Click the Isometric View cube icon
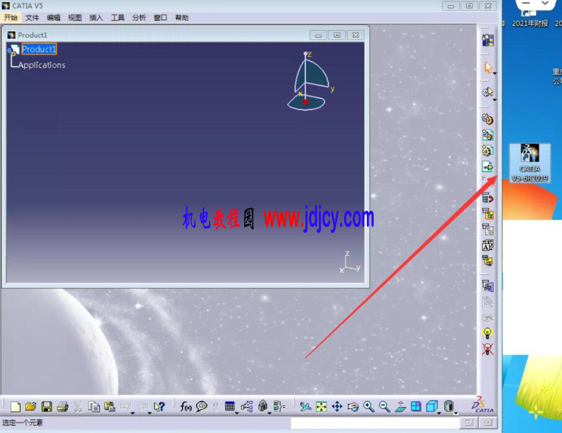Viewport: 562px width, 433px height. [431, 407]
